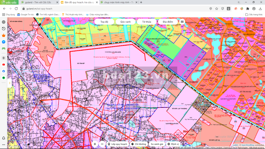Click the 'XÃ TÂN AN HỘI' map label

(245, 92)
